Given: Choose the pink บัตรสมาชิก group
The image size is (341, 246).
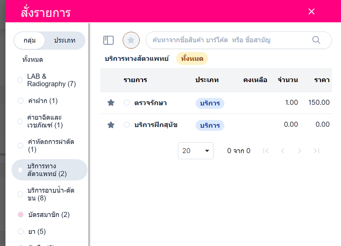Looking at the screenshot, I should coord(43,215).
